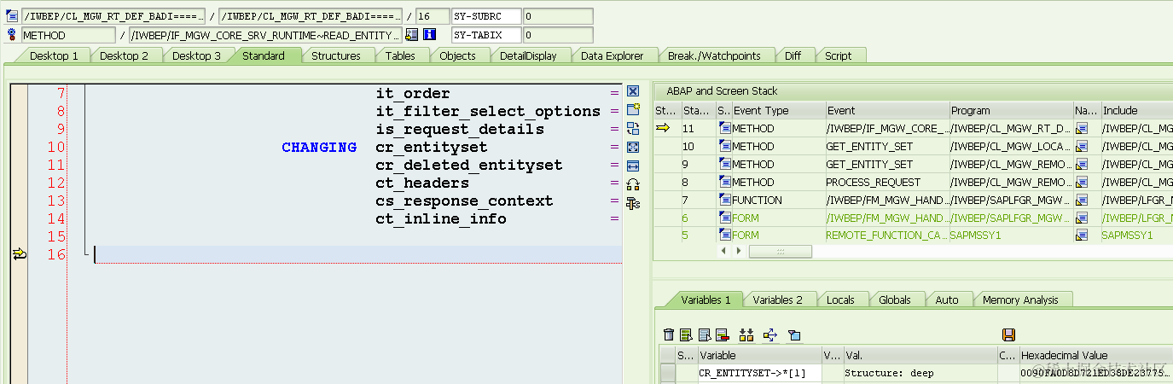This screenshot has height=384, width=1173.
Task: Click code line cr_deleted_entityset
Action: (469, 165)
